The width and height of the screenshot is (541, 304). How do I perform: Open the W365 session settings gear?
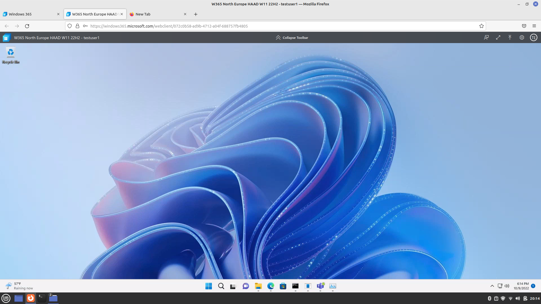(x=522, y=38)
